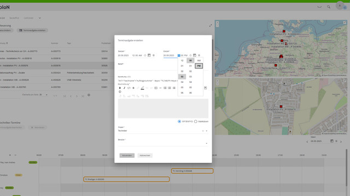Select minute 05 in the time picker

pyautogui.click(x=190, y=87)
